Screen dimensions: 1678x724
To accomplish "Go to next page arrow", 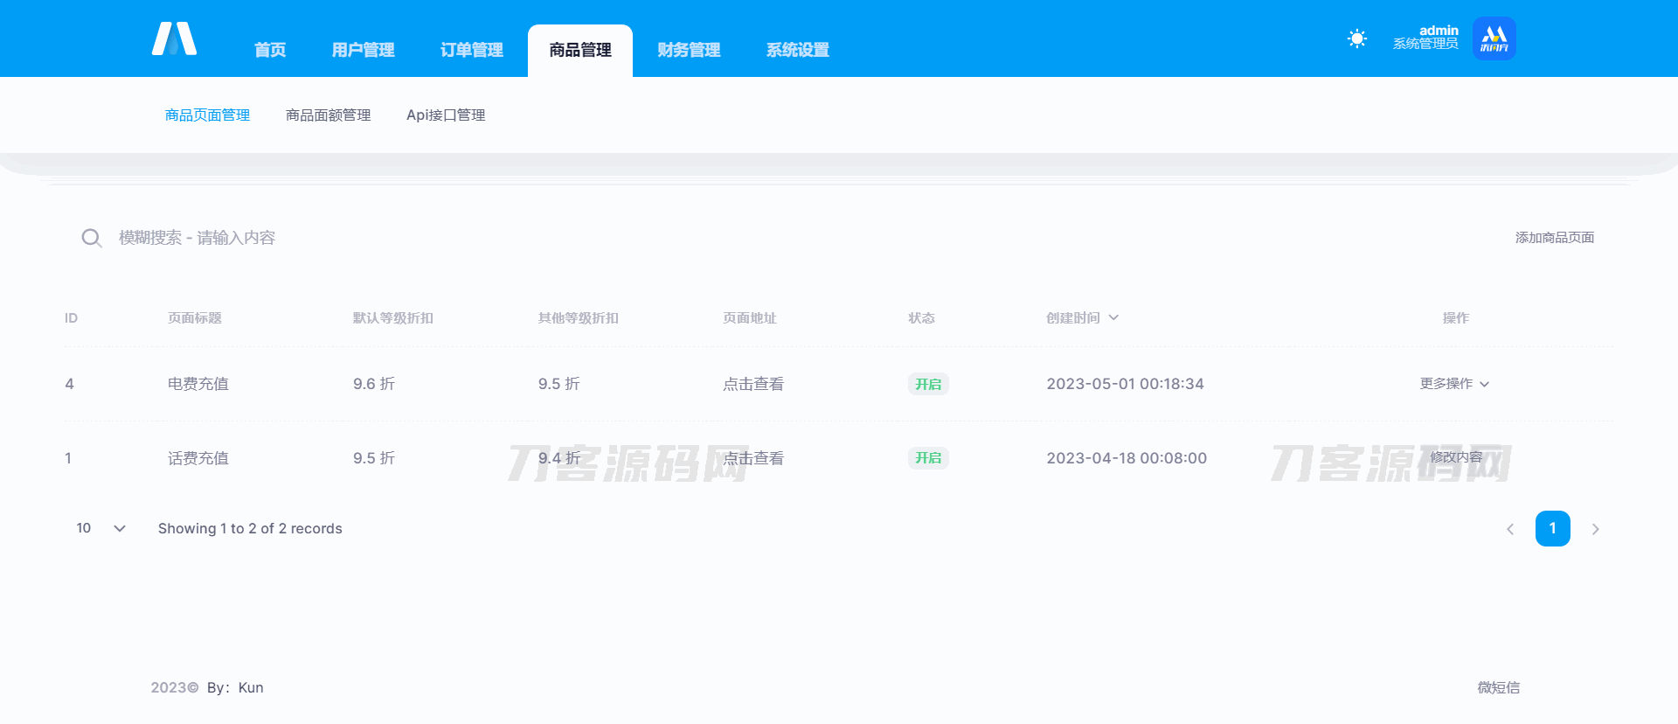I will click(x=1595, y=529).
